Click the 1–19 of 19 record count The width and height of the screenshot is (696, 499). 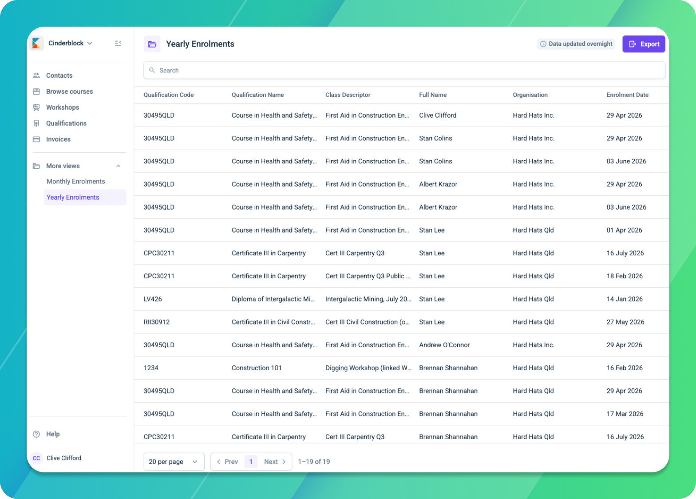(314, 462)
